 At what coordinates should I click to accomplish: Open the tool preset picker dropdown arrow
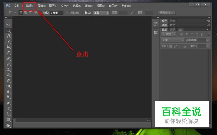[15, 13]
